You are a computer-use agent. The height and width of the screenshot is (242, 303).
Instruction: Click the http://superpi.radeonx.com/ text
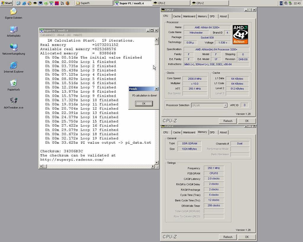coord(72,160)
